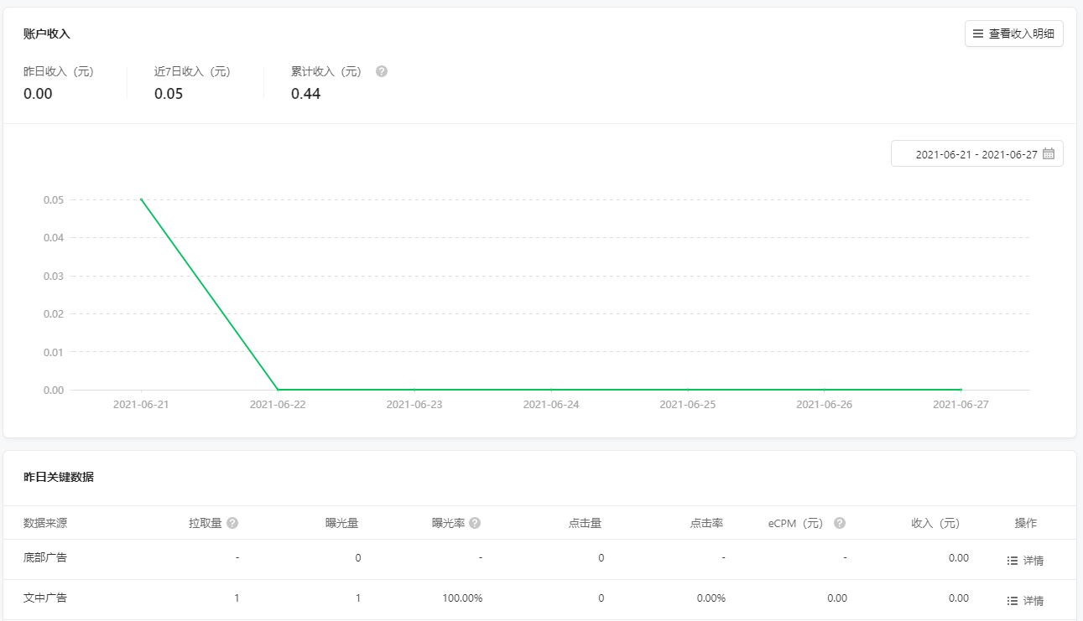Viewport: 1083px width, 621px height.
Task: Open the calendar icon in date range
Action: (1048, 154)
